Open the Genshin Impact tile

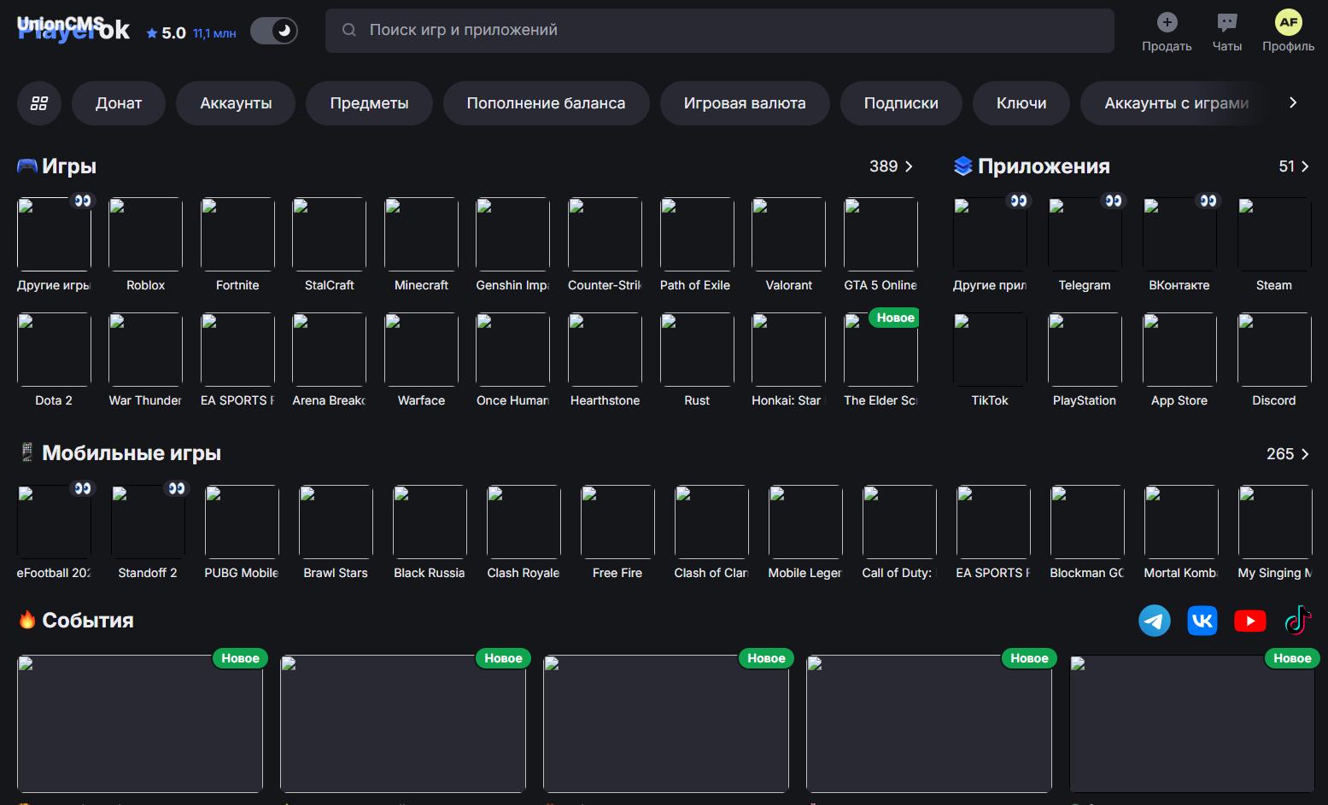coord(512,246)
